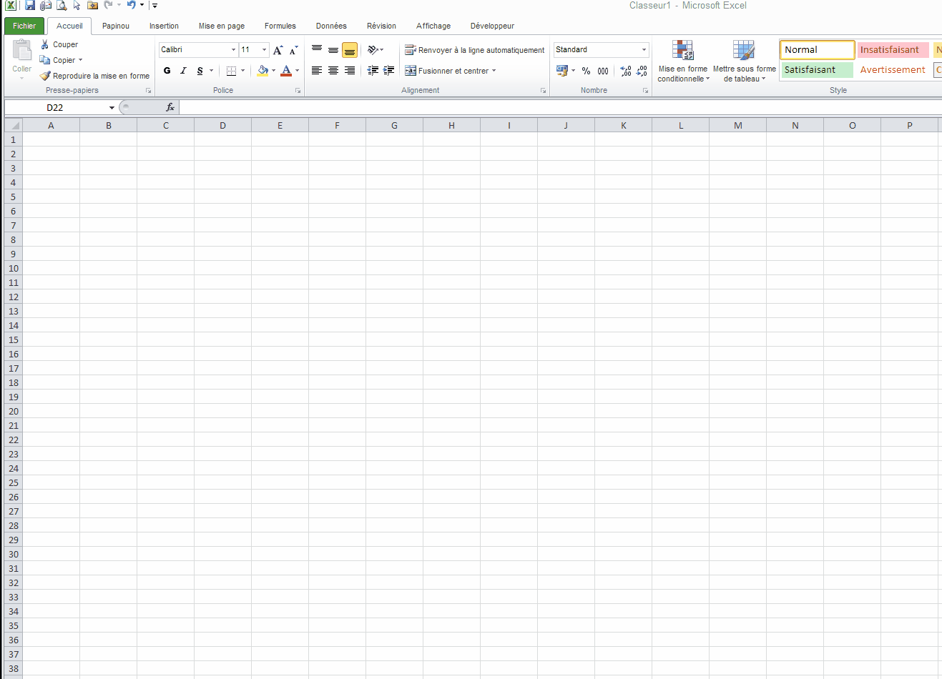
Task: Click the Couper scissors icon
Action: [45, 44]
